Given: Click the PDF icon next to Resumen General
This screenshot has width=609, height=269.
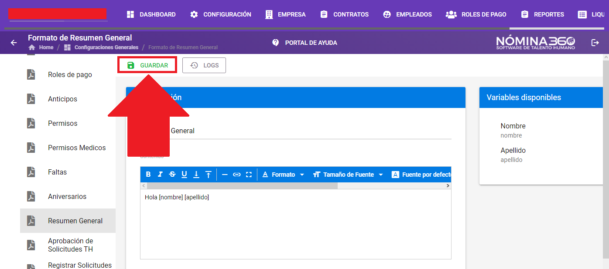Looking at the screenshot, I should (31, 221).
